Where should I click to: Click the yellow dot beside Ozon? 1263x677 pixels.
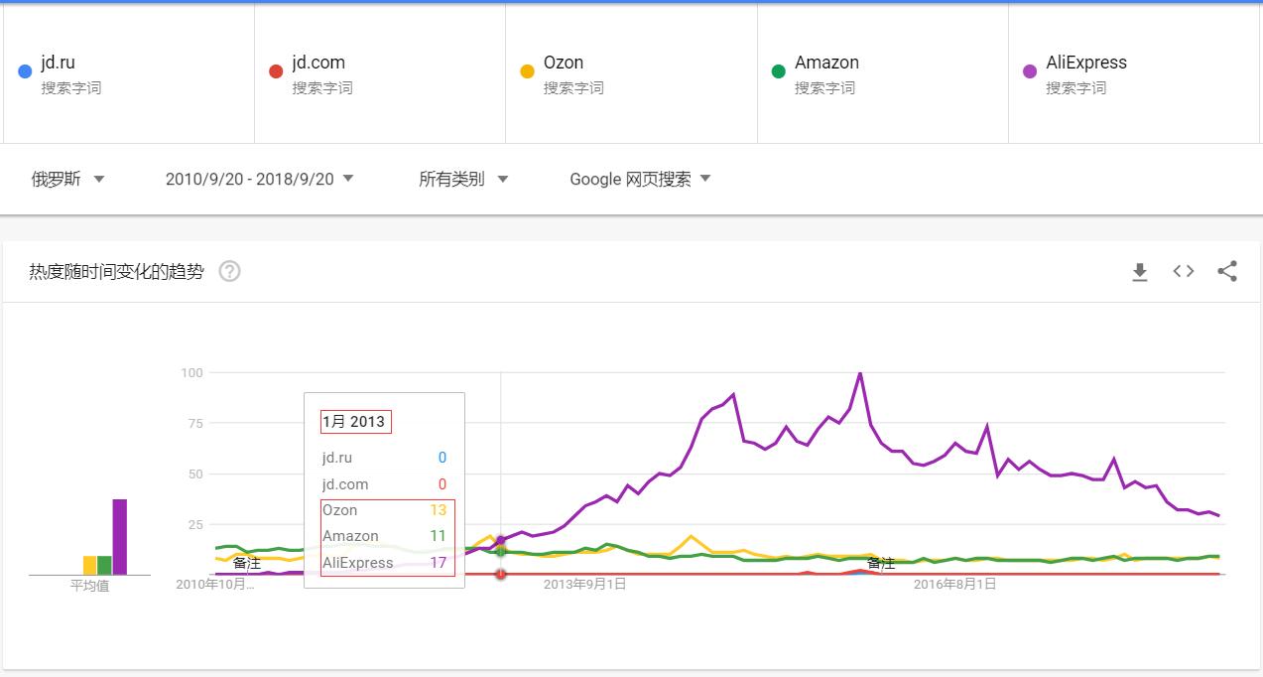coord(527,71)
